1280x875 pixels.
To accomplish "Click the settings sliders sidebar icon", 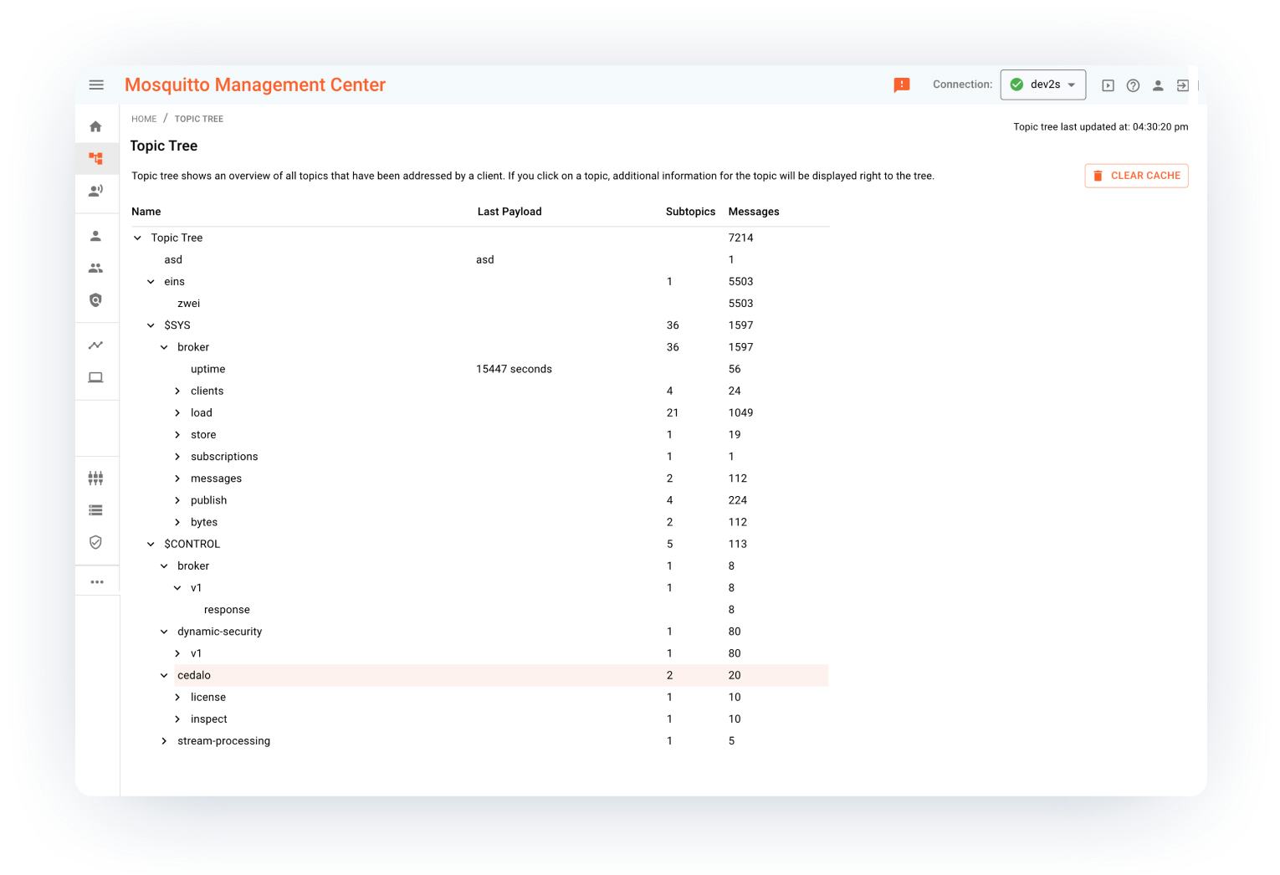I will [96, 477].
